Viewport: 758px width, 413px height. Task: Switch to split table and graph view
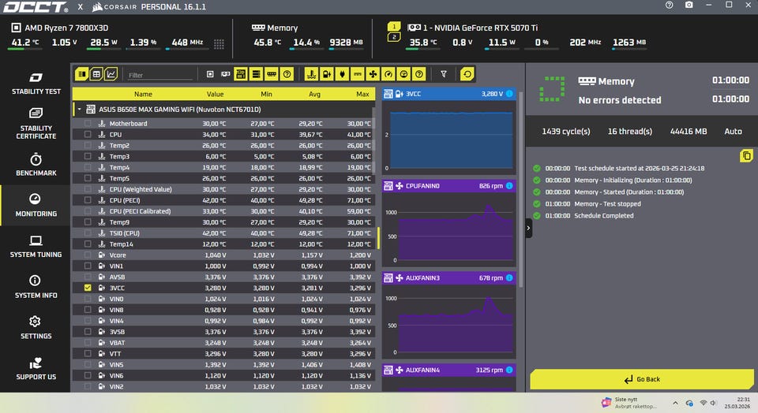(81, 74)
